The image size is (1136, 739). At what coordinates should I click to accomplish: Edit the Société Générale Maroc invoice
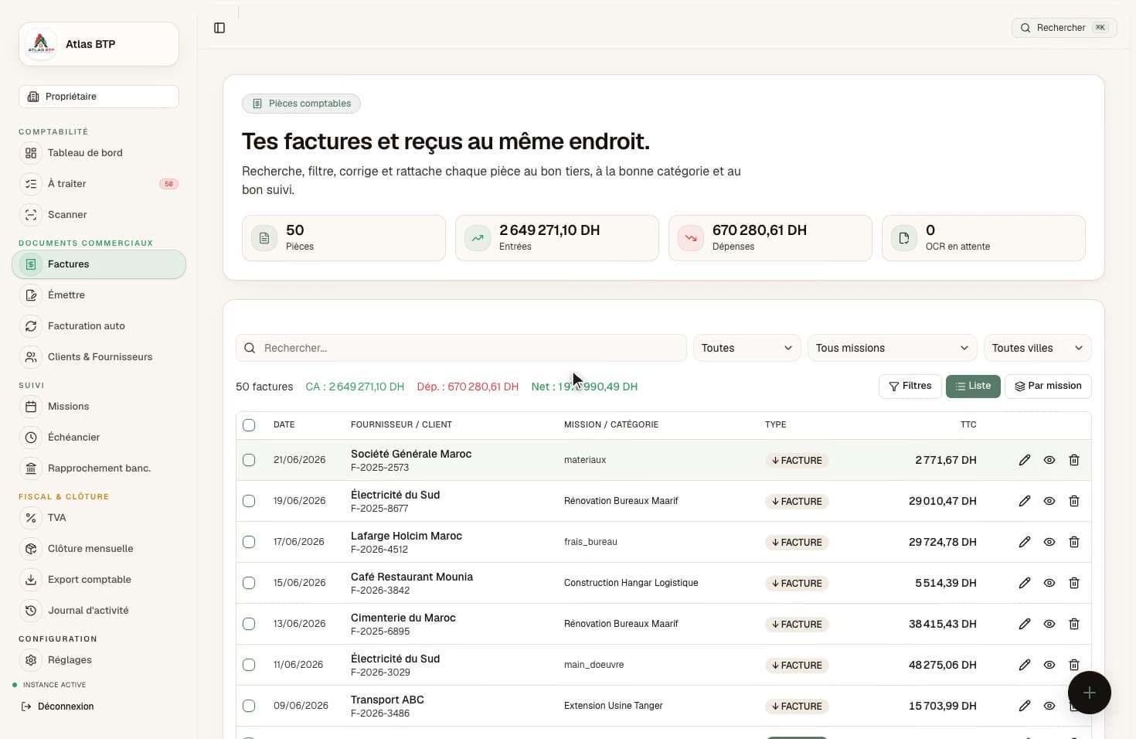[x=1025, y=460]
